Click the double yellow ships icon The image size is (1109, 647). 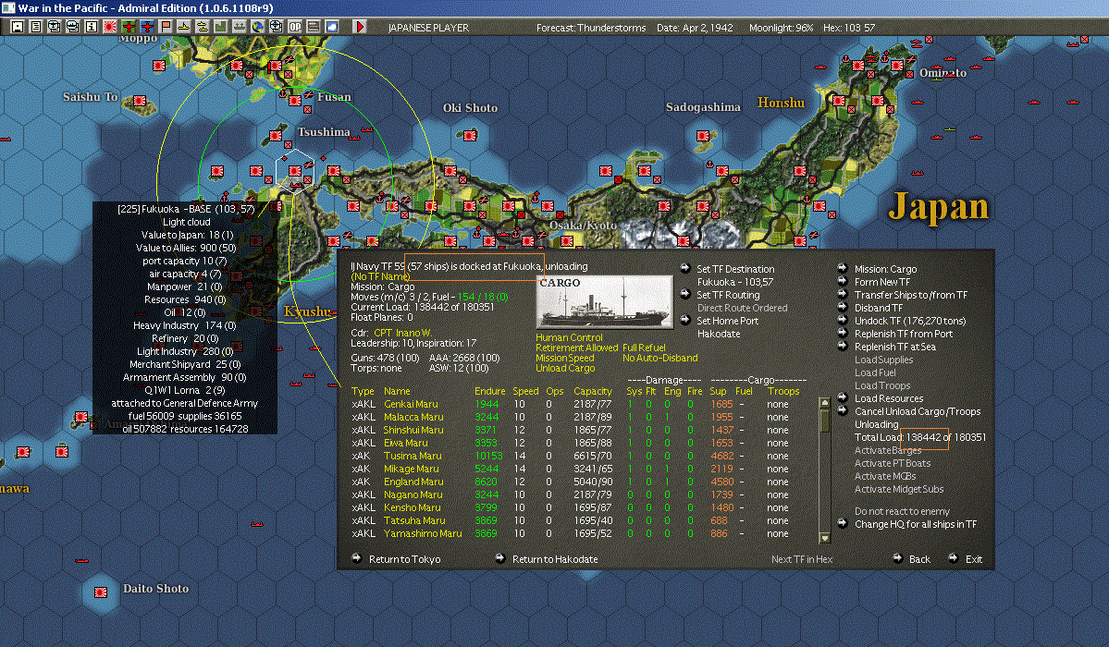click(x=203, y=27)
